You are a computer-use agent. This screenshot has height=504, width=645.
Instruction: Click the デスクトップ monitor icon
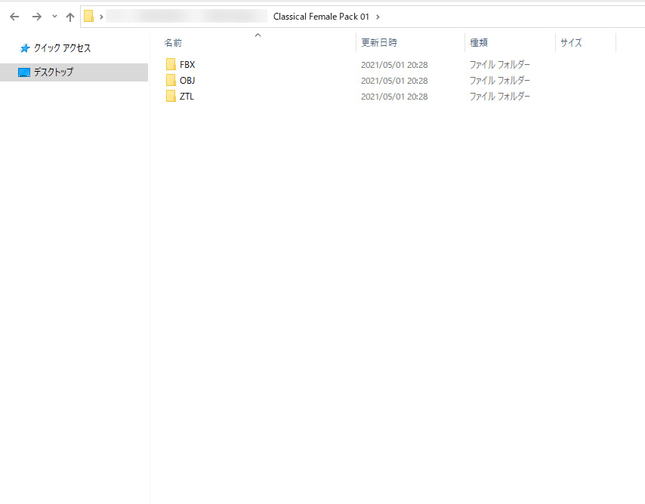click(24, 72)
